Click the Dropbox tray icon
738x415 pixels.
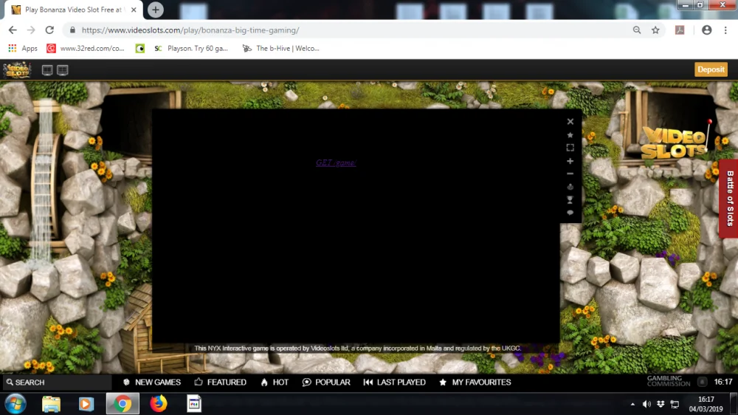(x=661, y=404)
